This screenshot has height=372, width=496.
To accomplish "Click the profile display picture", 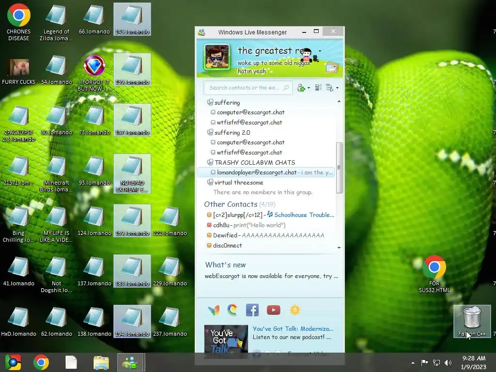I will point(217,57).
